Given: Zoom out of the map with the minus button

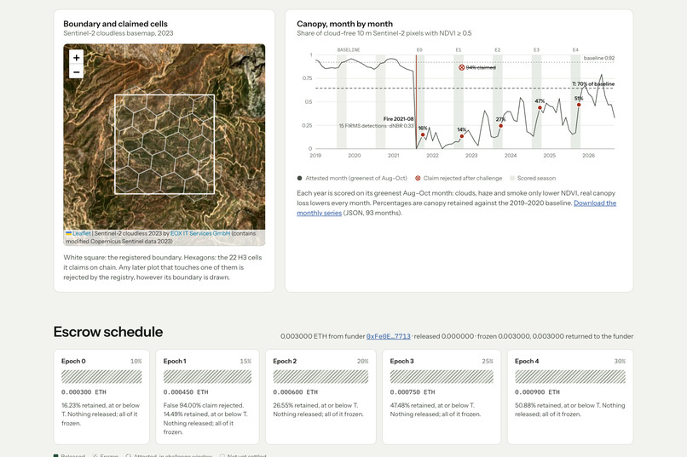Looking at the screenshot, I should [x=76, y=71].
